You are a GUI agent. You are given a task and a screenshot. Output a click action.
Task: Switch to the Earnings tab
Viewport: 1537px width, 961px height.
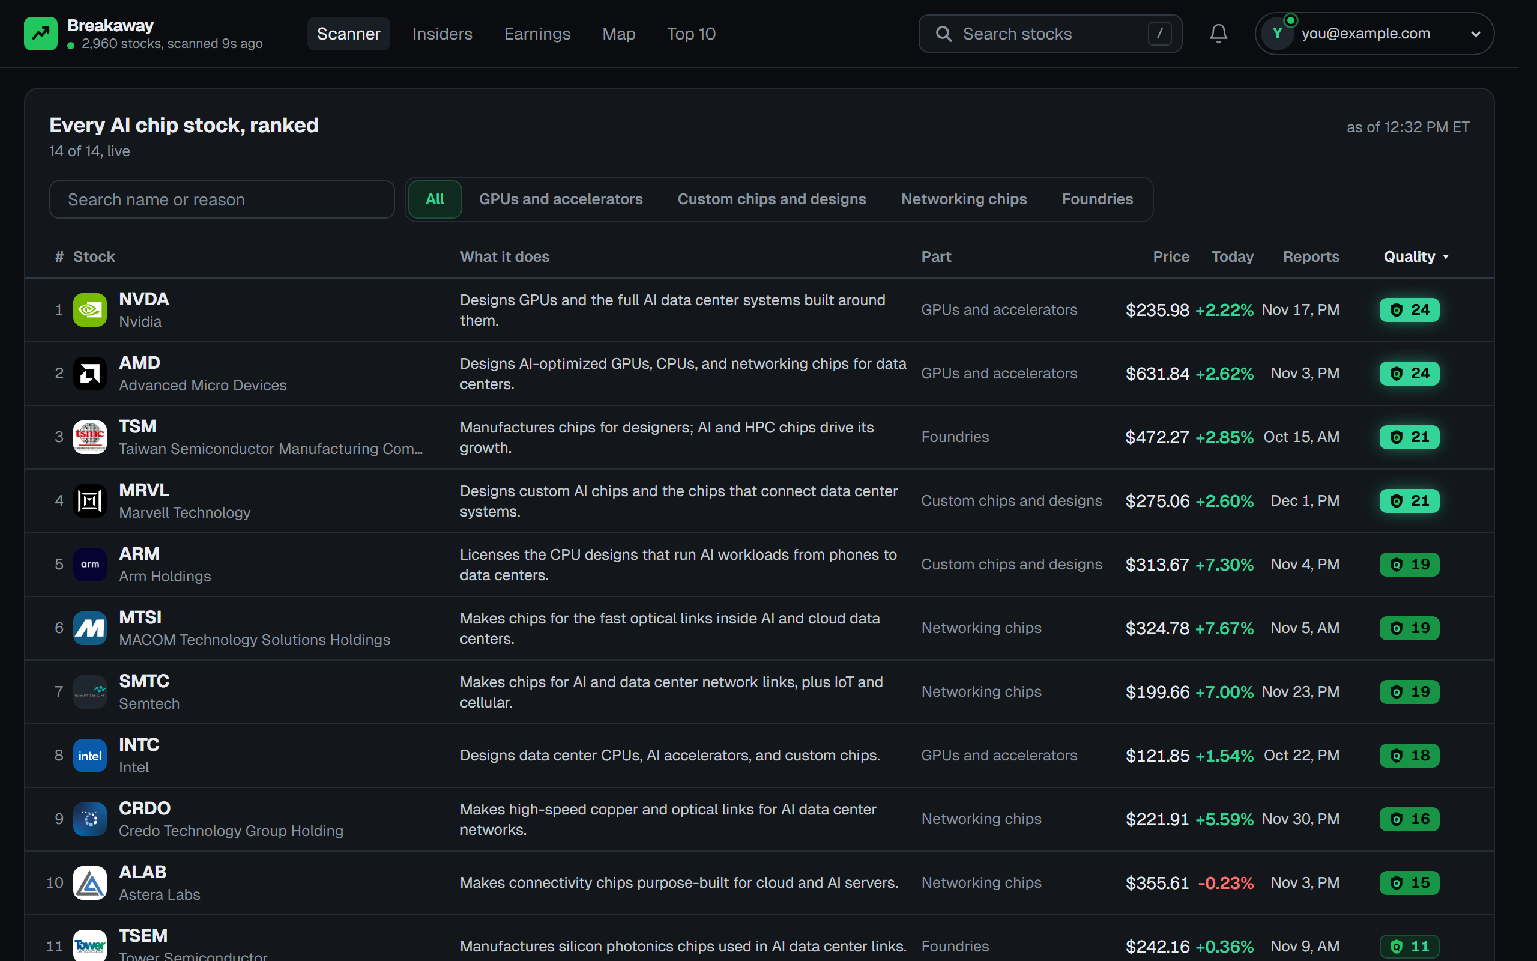(x=537, y=34)
